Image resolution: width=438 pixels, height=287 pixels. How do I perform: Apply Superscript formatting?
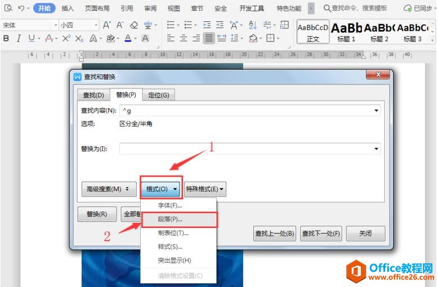tap(66, 38)
